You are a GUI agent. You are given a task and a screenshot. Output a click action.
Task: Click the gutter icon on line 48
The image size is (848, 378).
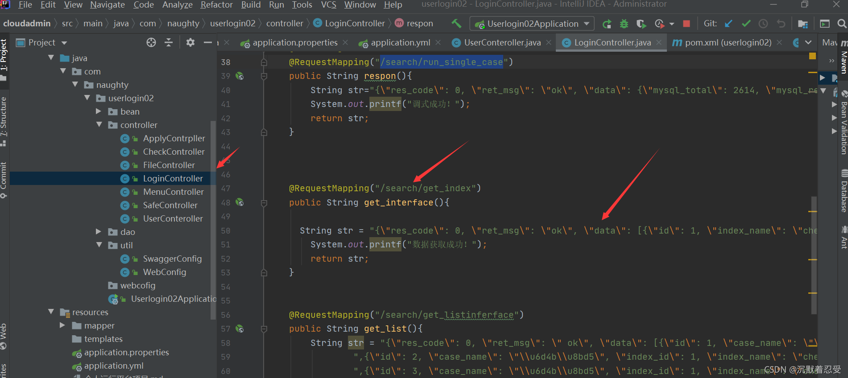(x=240, y=202)
